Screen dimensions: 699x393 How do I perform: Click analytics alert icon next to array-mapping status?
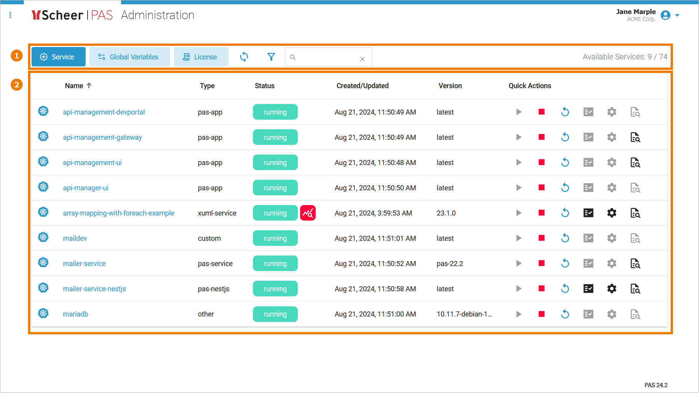308,213
